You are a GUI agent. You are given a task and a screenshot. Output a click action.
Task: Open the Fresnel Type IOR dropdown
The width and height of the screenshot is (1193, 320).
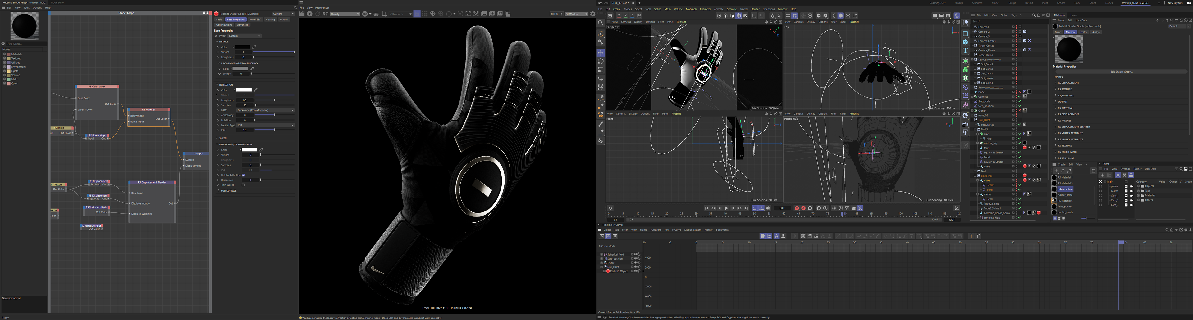(x=265, y=125)
